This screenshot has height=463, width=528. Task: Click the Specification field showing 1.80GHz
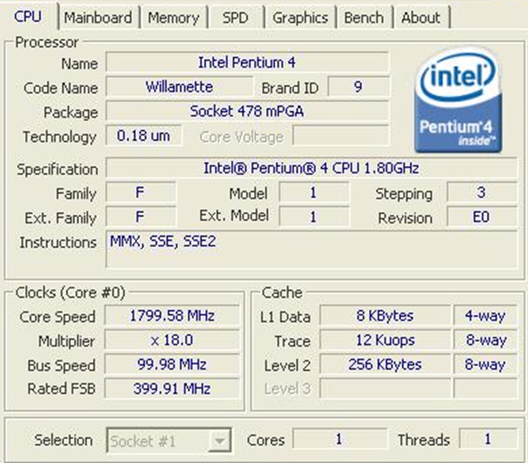(312, 168)
